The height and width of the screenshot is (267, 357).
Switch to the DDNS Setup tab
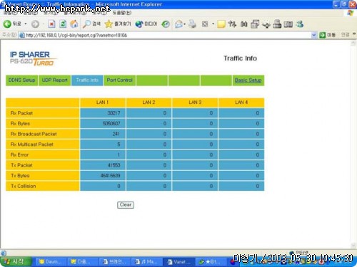21,80
